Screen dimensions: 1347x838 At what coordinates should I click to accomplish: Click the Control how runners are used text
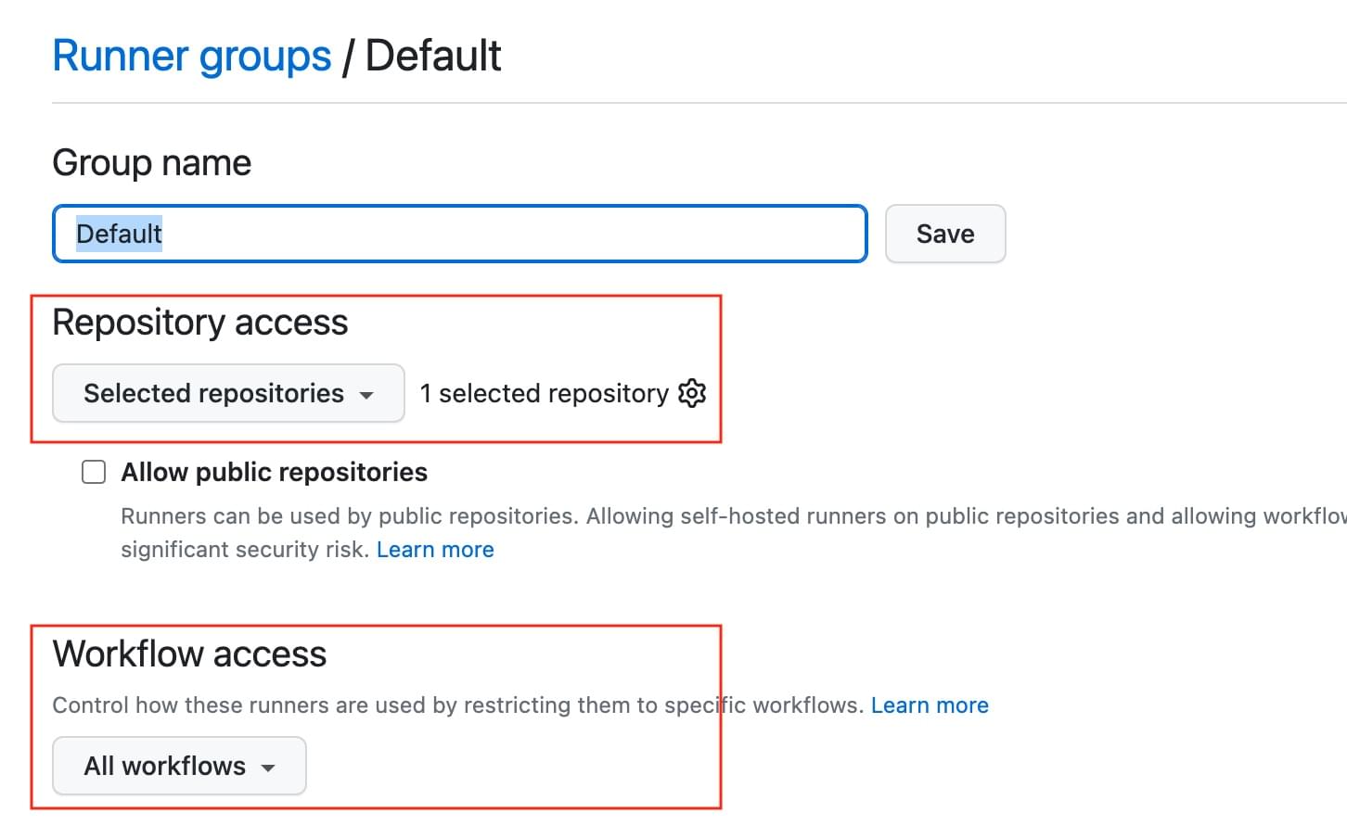coord(455,705)
